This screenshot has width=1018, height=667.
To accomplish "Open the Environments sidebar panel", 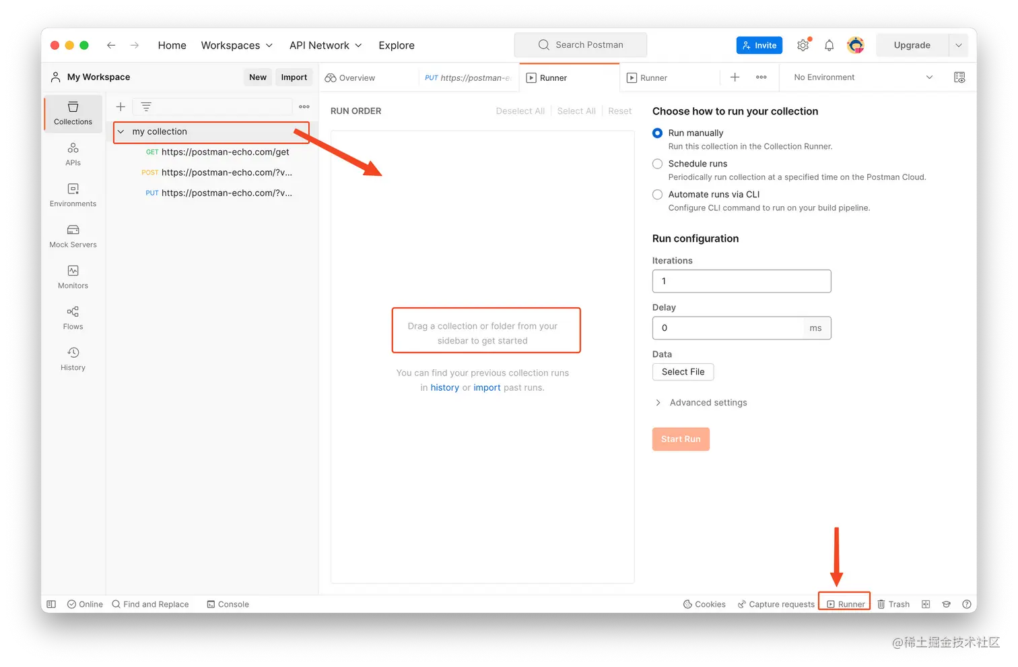I will tap(73, 195).
